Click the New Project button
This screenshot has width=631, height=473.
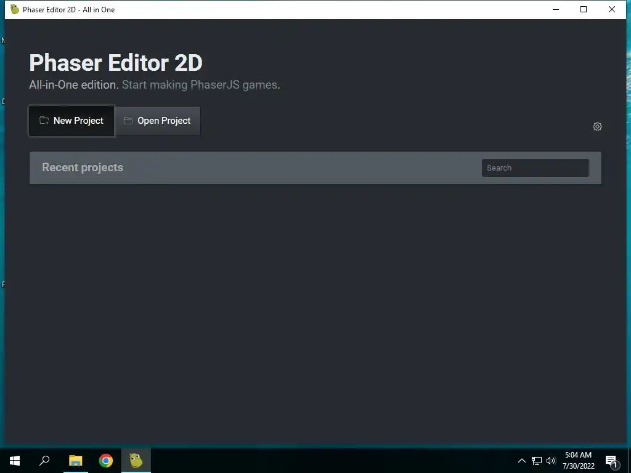point(71,121)
